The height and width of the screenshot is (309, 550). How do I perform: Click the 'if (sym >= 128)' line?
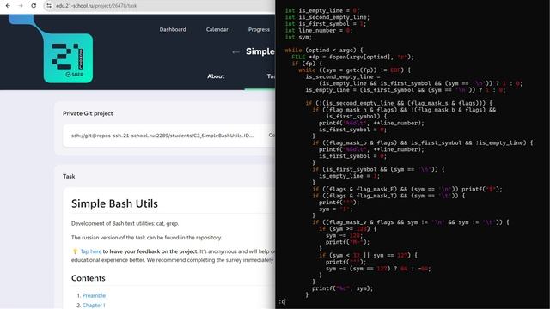(347, 229)
